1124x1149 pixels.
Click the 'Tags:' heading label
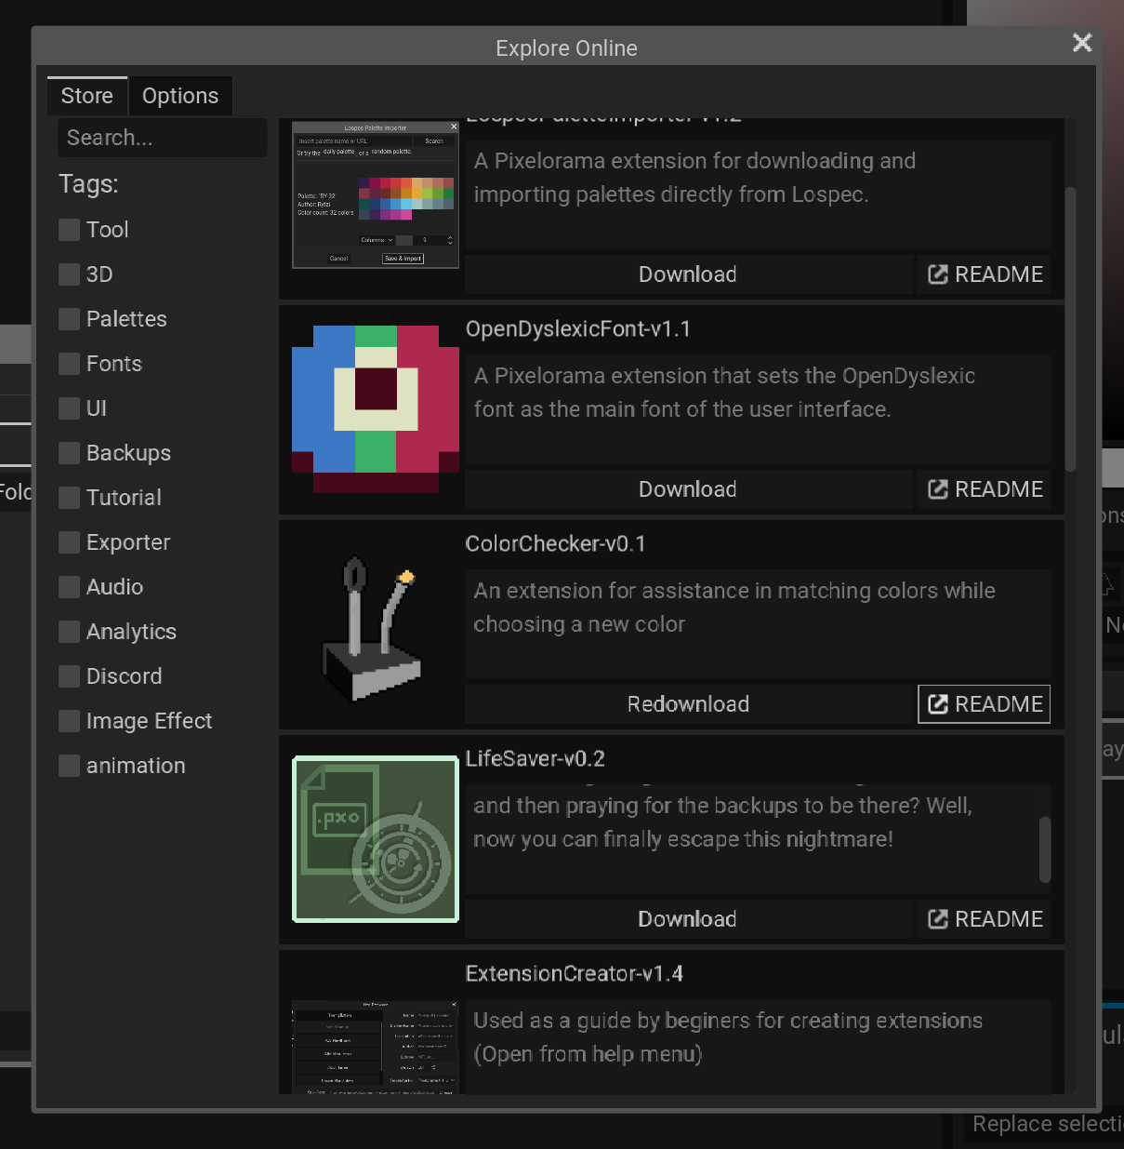pyautogui.click(x=88, y=184)
